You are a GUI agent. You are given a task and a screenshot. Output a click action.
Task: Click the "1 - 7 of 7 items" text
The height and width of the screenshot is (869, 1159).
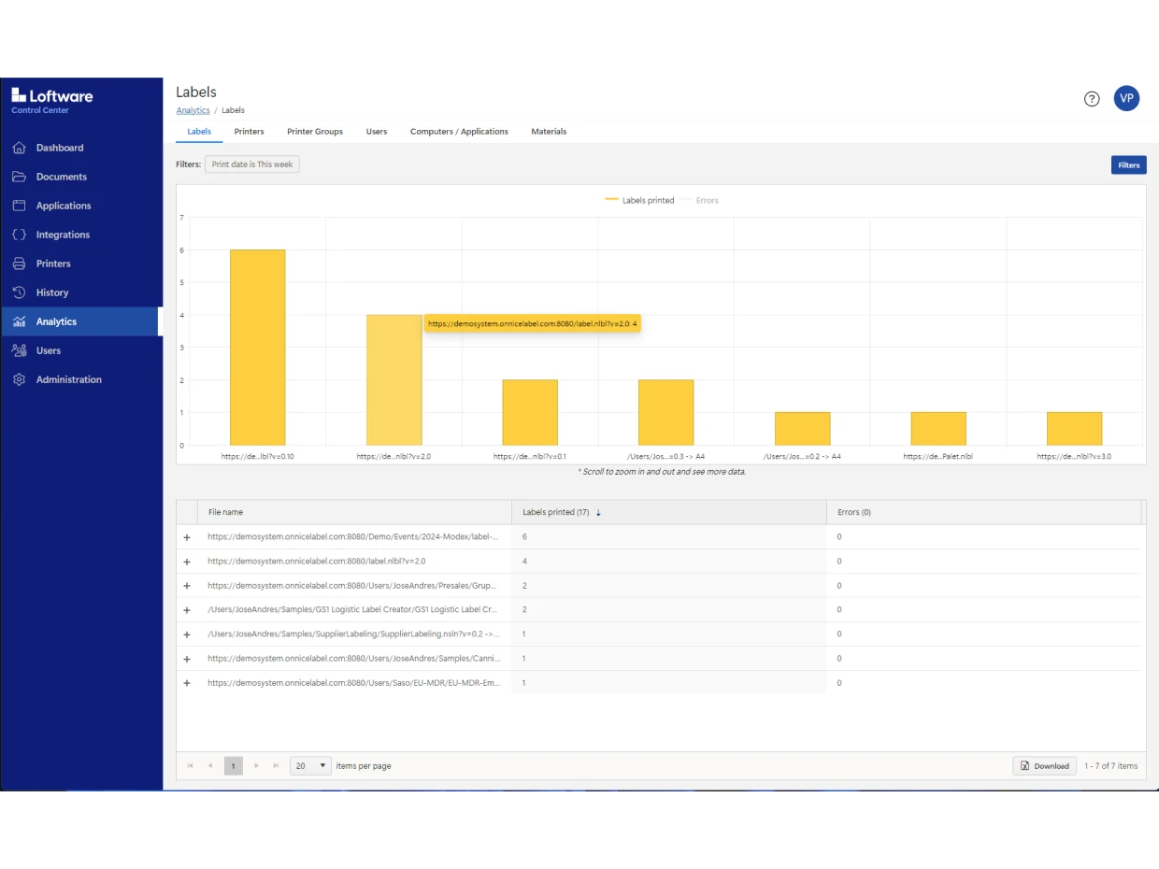1111,766
